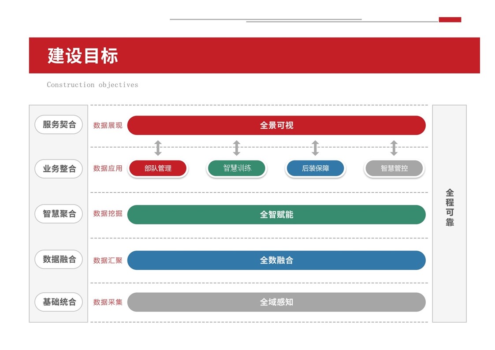Click the 建设目标 title heading
Viewport: 495px width, 350px height.
pyautogui.click(x=83, y=56)
